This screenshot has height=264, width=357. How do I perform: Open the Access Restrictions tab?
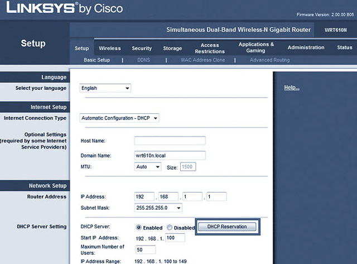[210, 49]
